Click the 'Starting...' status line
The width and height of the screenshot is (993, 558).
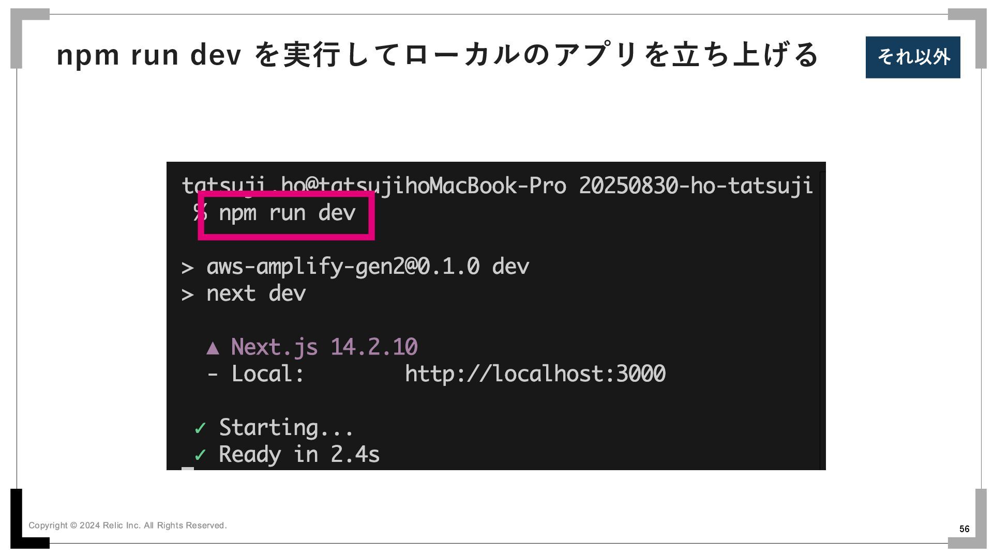(286, 428)
